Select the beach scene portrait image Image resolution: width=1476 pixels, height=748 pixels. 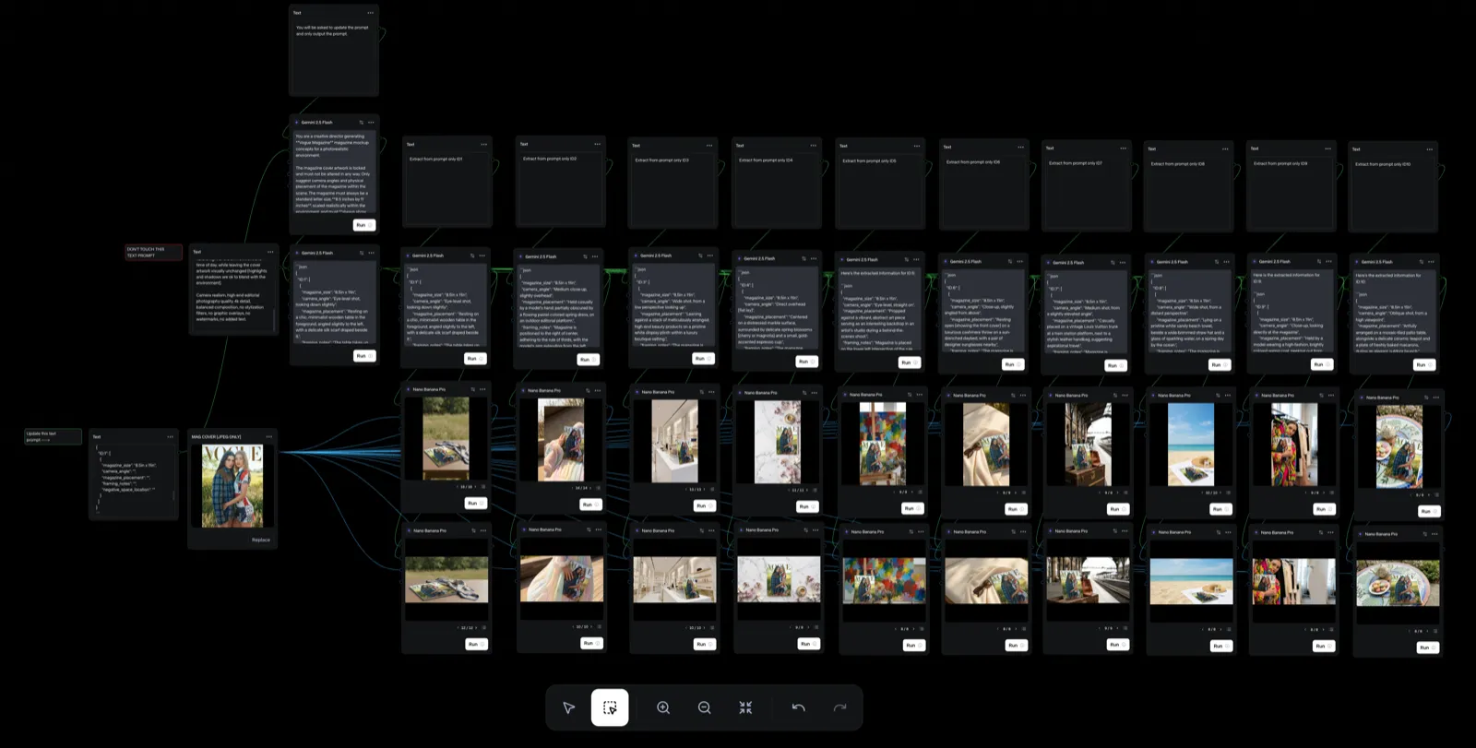tap(1191, 445)
